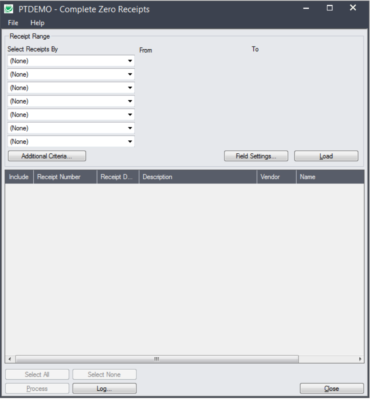Click the Receipt D... column header
Viewport: 370px width, 399px height.
click(118, 177)
